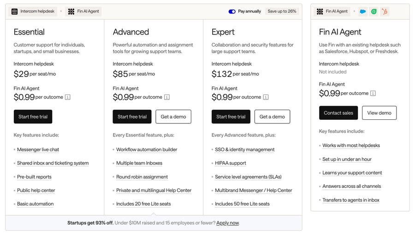Open Shared inbox and ticketing system feature
The width and height of the screenshot is (415, 235).
click(53, 163)
